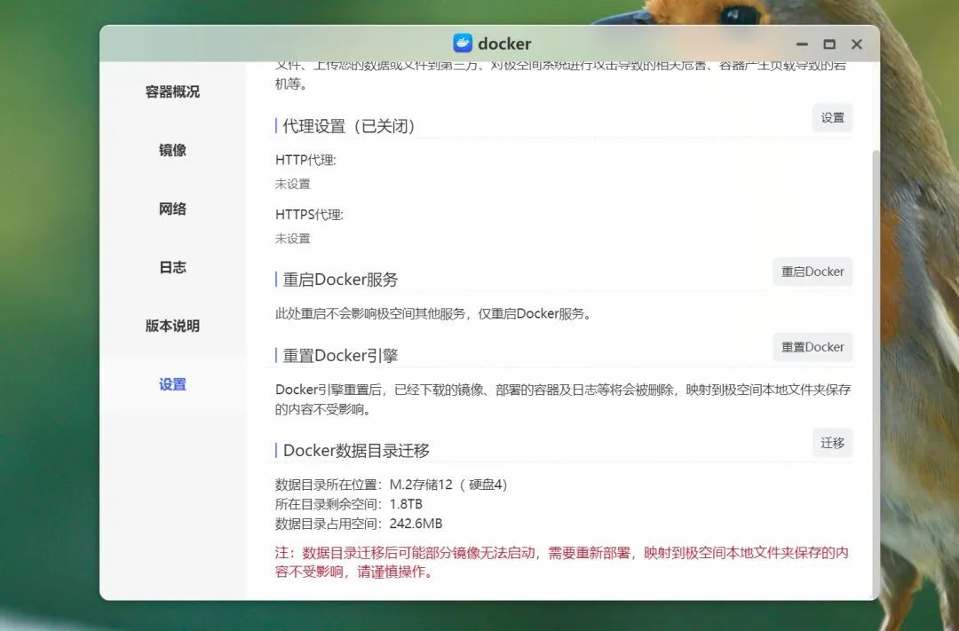
Task: Click the 重启Docker服务 heading
Action: click(340, 280)
